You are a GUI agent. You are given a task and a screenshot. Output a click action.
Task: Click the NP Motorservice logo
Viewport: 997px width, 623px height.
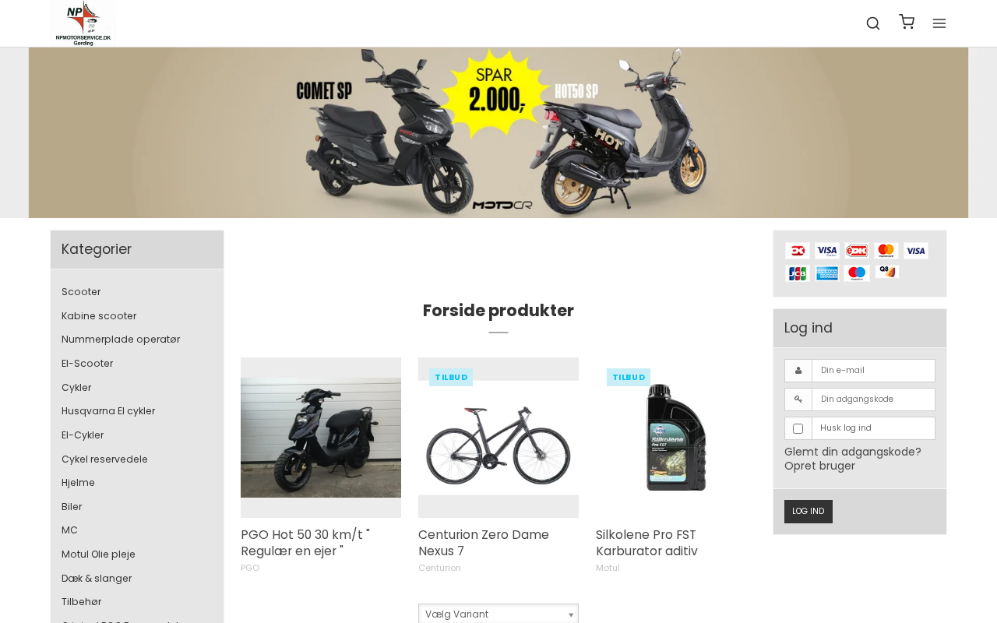click(x=83, y=23)
